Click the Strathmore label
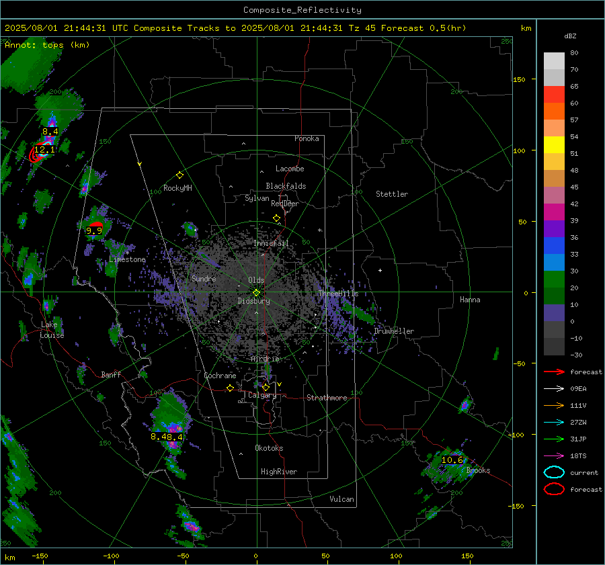Image resolution: width=605 pixels, height=565 pixels. (327, 398)
